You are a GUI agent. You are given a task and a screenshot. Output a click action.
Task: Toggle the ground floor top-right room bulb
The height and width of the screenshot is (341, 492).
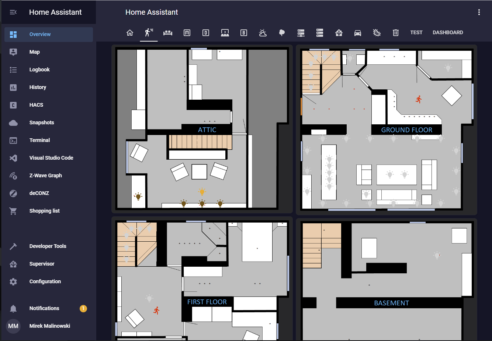point(448,68)
